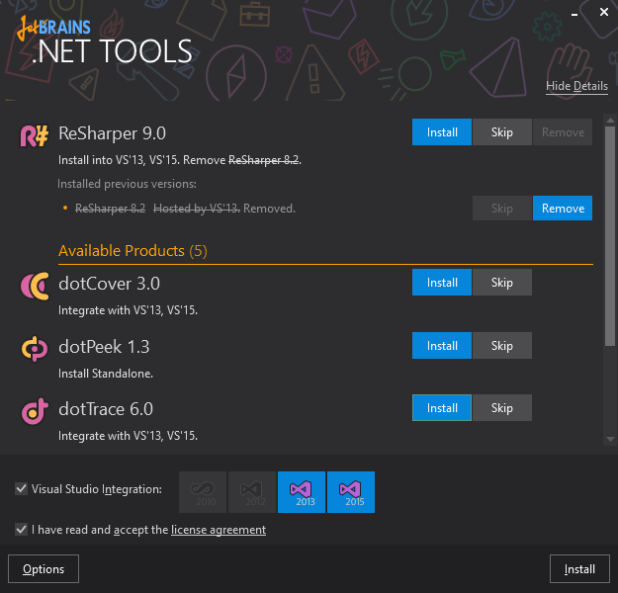Click the dotCover 3.0 product icon
This screenshot has height=593, width=618.
coord(35,286)
